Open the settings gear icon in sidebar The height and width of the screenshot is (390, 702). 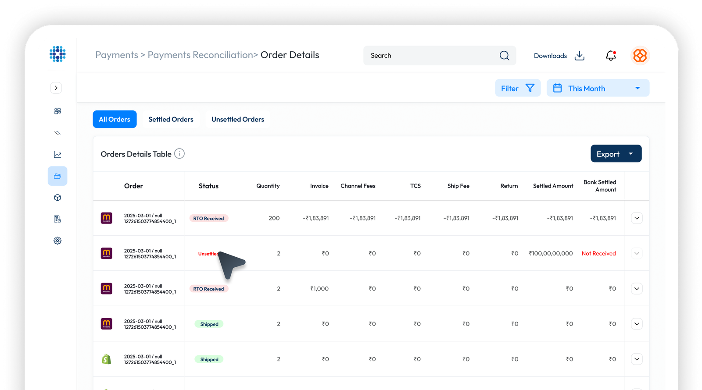pos(57,241)
